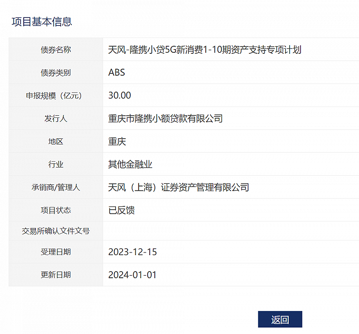Screen dimensions: 359x334
Task: Select the heading 项目基本信息
Action: click(42, 22)
